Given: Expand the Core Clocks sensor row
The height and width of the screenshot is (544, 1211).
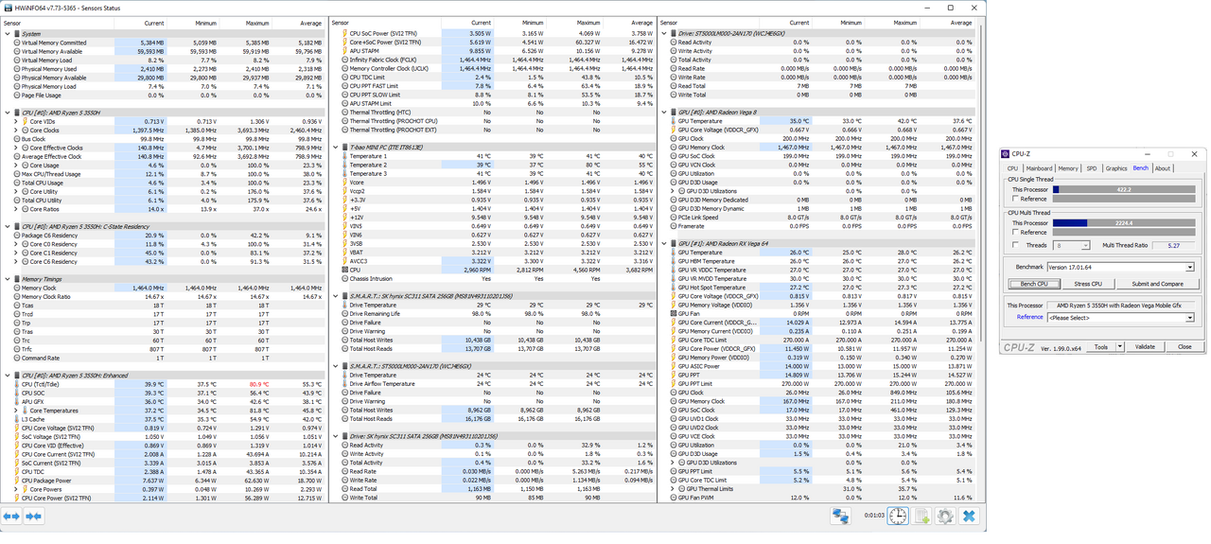Looking at the screenshot, I should click(x=15, y=131).
